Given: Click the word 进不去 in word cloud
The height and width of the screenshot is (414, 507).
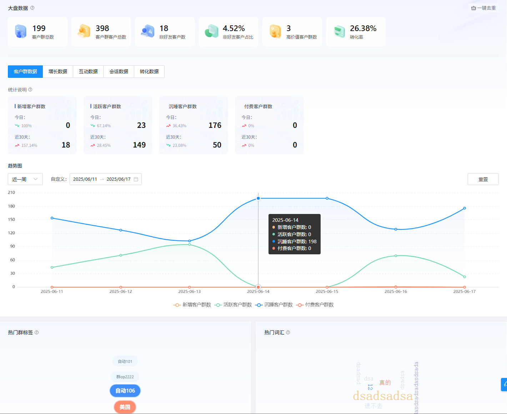Looking at the screenshot, I should (x=373, y=406).
